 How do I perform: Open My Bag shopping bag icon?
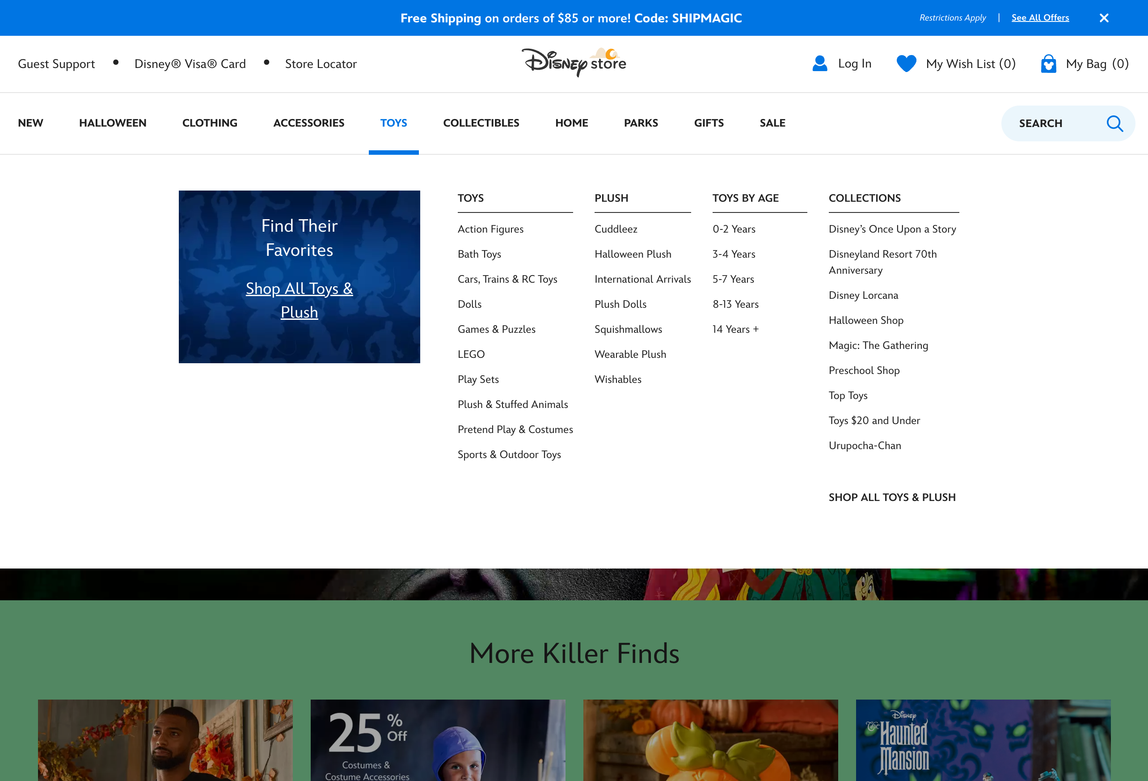(x=1049, y=63)
